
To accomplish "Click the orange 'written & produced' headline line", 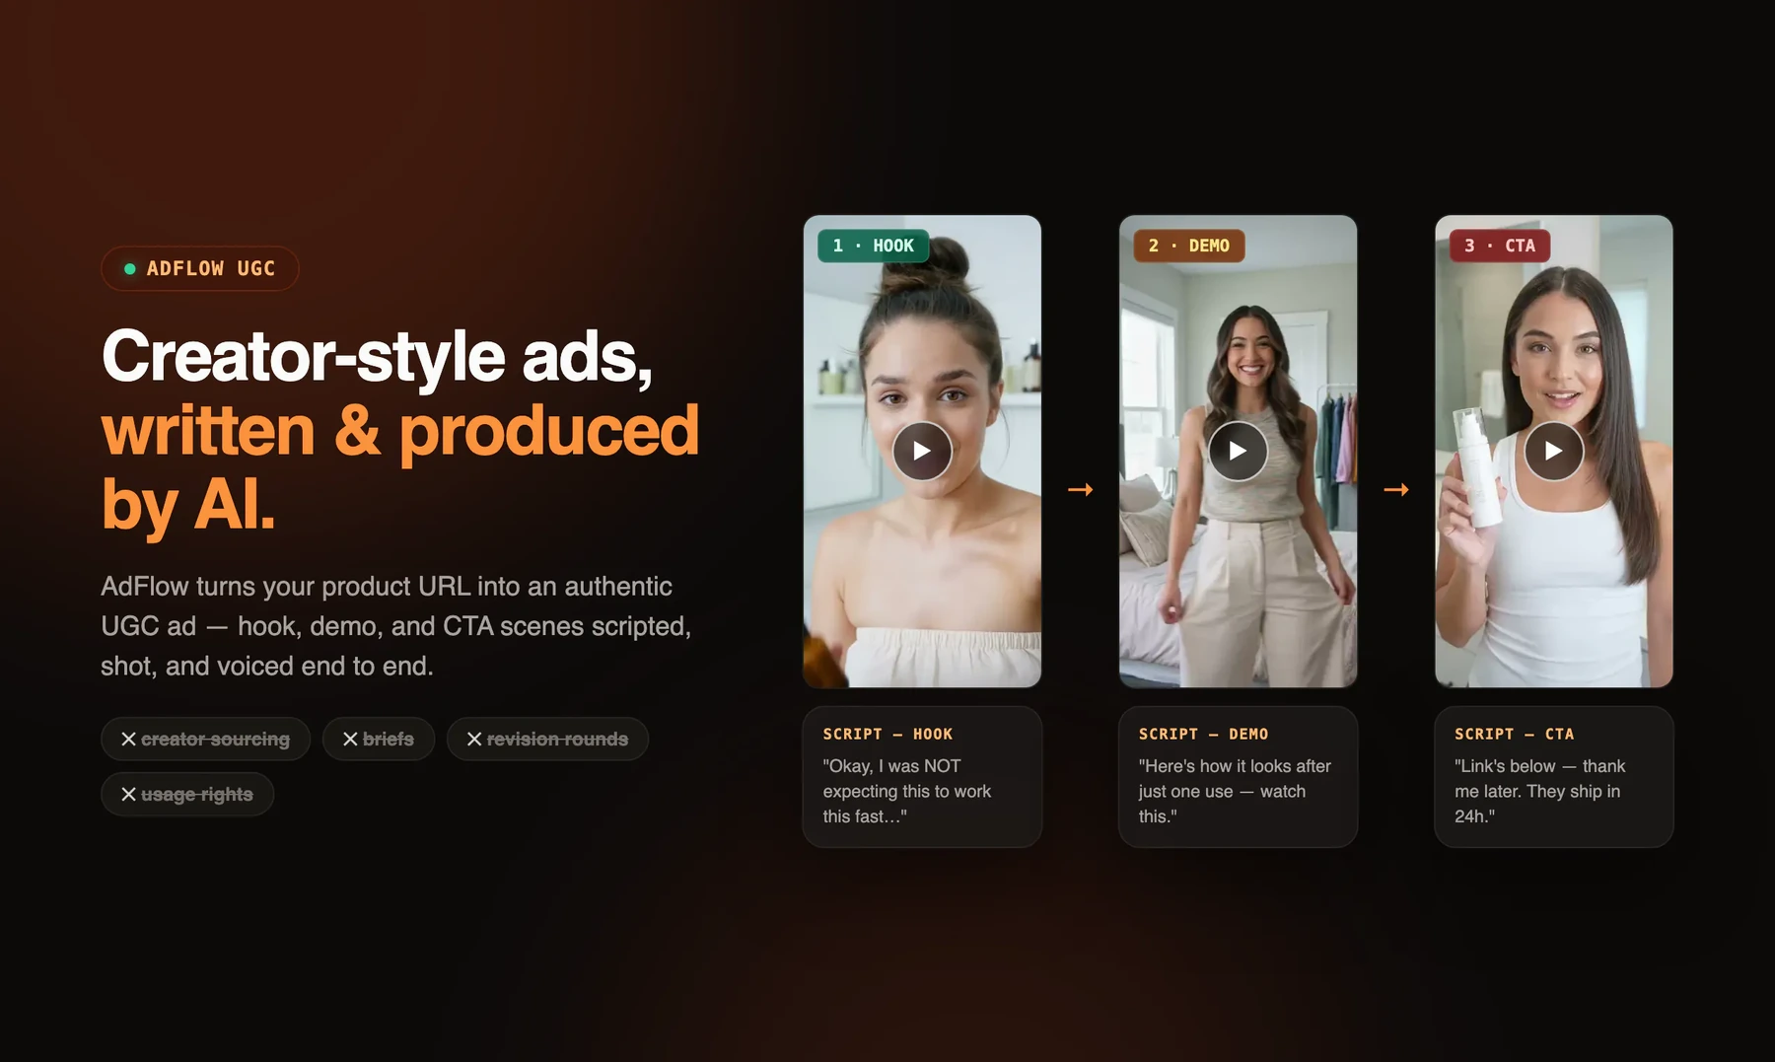I will pos(400,431).
